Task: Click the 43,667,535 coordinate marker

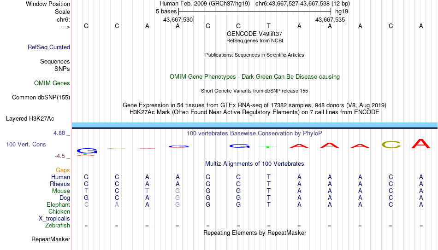Action: 330,19
